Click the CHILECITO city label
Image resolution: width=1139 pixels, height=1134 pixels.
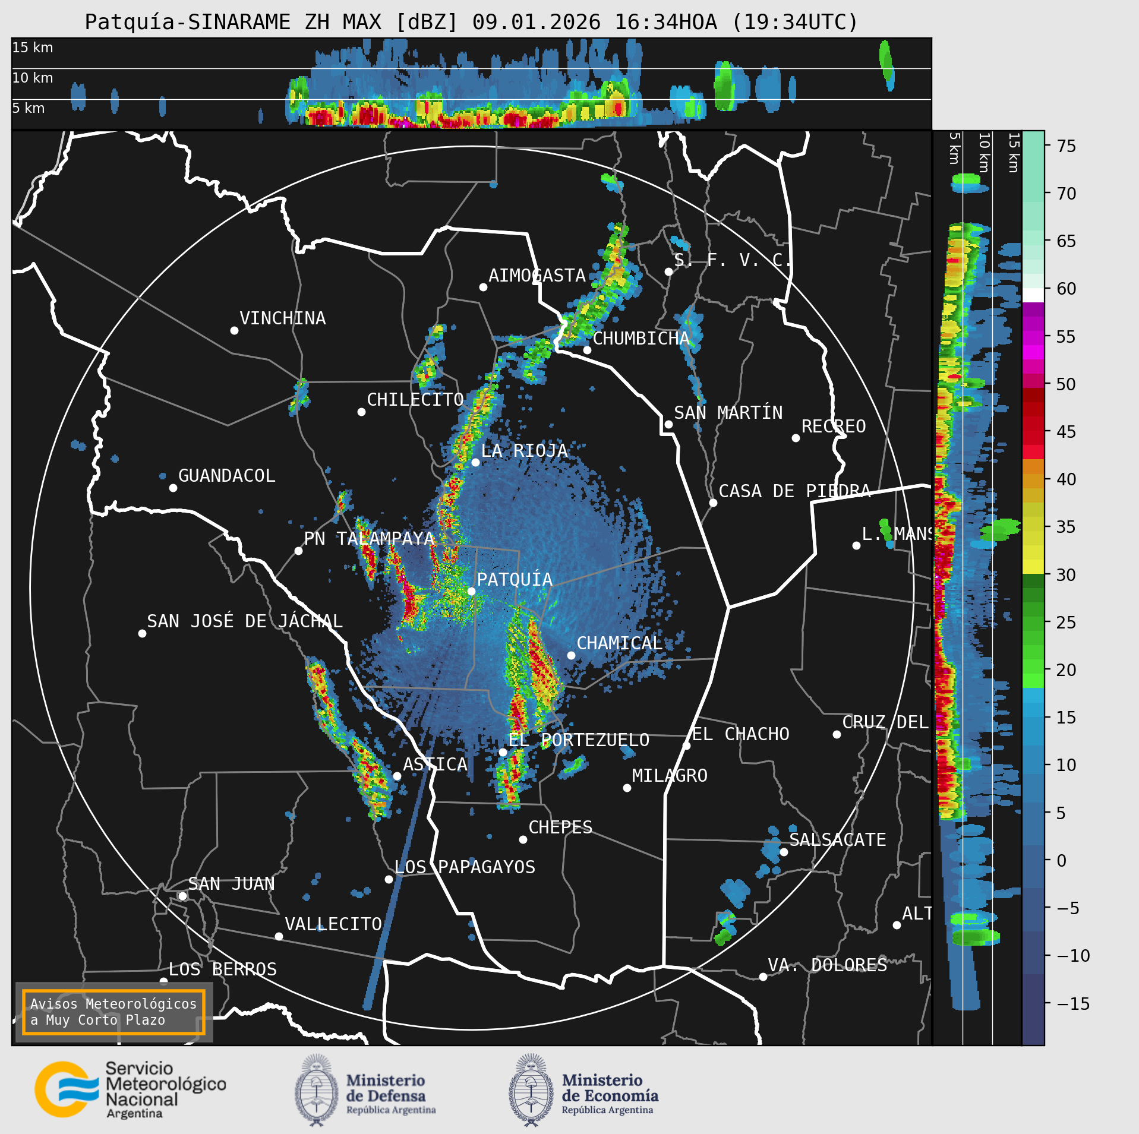(x=415, y=400)
